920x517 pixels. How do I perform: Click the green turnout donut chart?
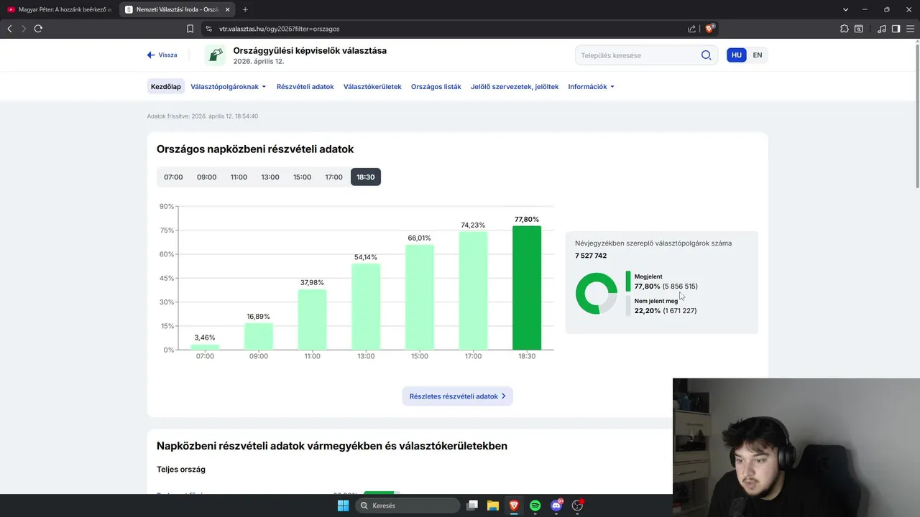(597, 293)
